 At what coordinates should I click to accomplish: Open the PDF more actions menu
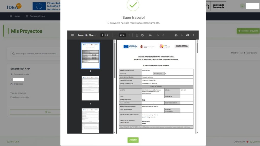[193, 35]
